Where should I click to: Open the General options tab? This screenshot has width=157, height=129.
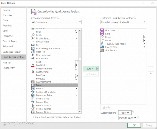pos(6,10)
